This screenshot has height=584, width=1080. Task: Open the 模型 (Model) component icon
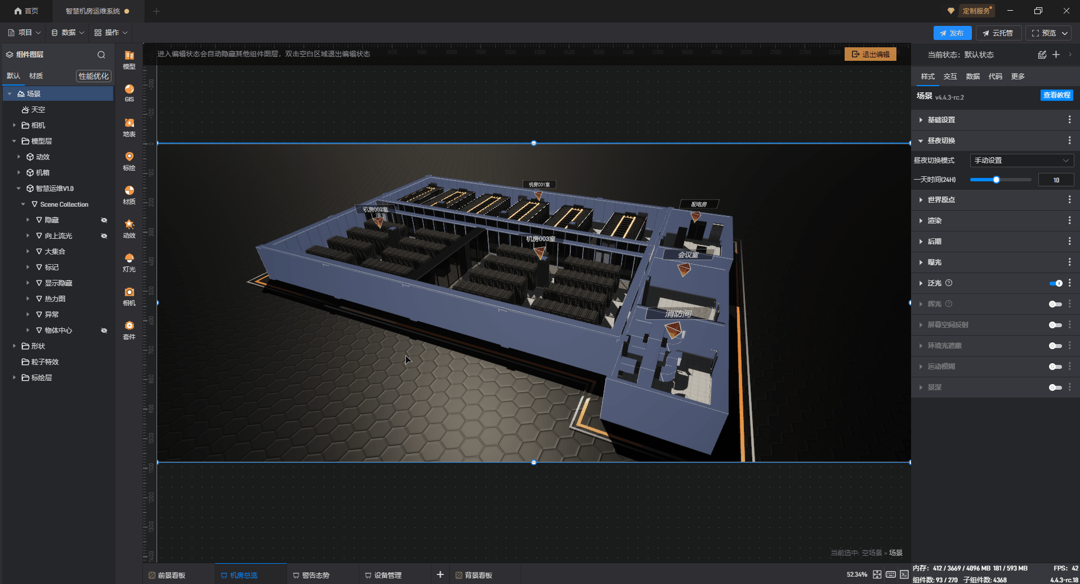pyautogui.click(x=129, y=59)
